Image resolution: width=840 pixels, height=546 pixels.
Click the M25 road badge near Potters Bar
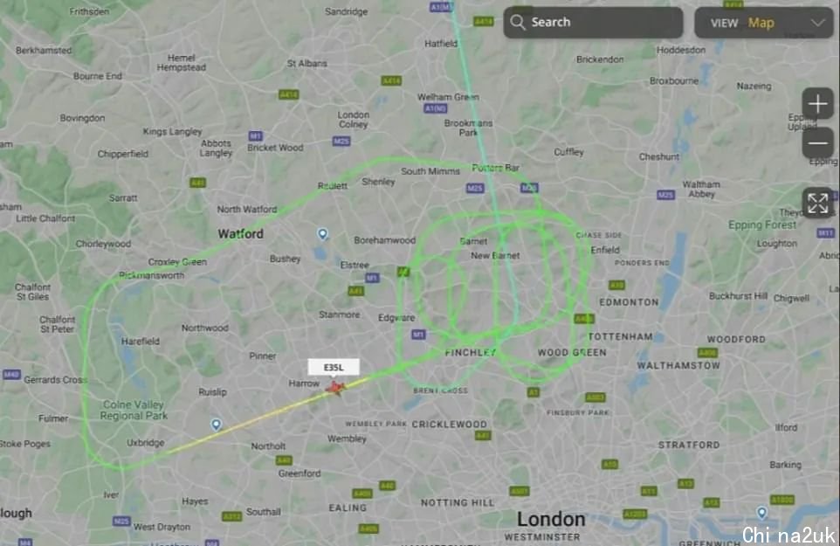[x=475, y=188]
